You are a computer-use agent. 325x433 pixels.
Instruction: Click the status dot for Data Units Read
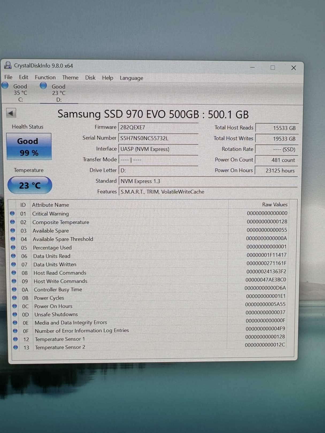click(x=13, y=256)
